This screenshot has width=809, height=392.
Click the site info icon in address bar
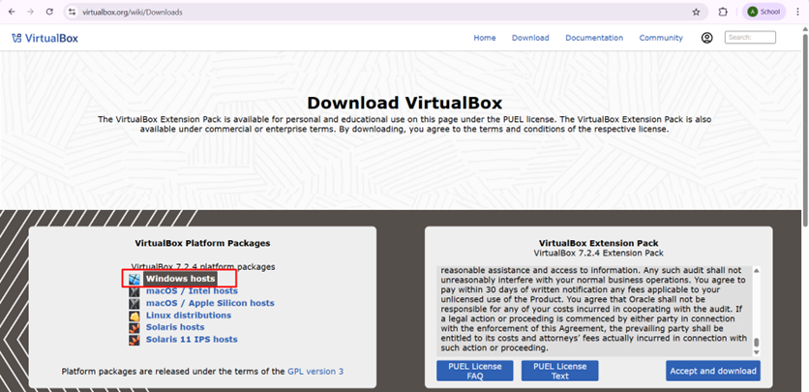(72, 12)
